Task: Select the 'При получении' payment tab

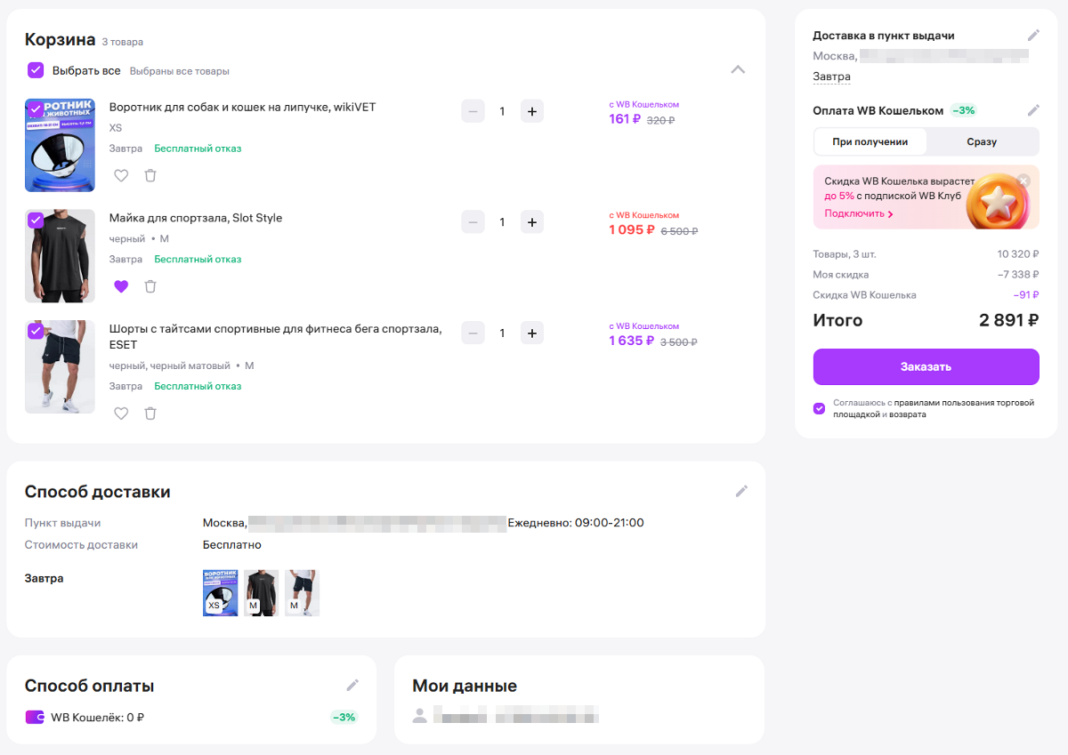Action: tap(870, 142)
